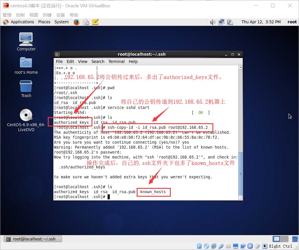Open the Trash desktop icon
This screenshot has width=299, height=250.
point(26,87)
